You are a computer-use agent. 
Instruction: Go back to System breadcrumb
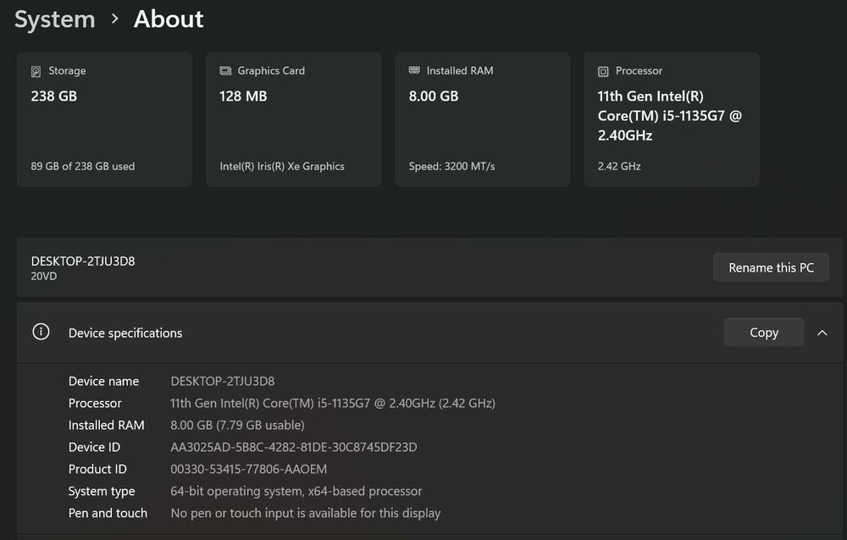tap(55, 19)
